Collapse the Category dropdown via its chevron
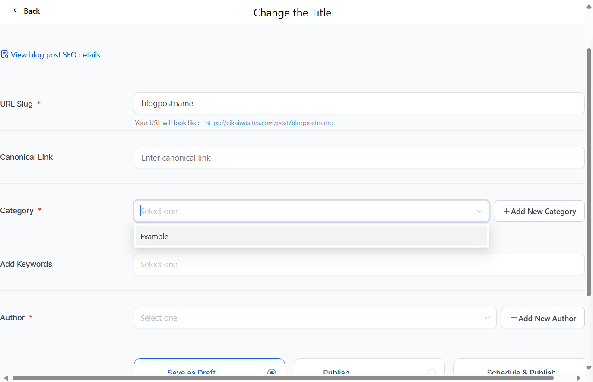Screen dimensions: 593x382 [479, 211]
